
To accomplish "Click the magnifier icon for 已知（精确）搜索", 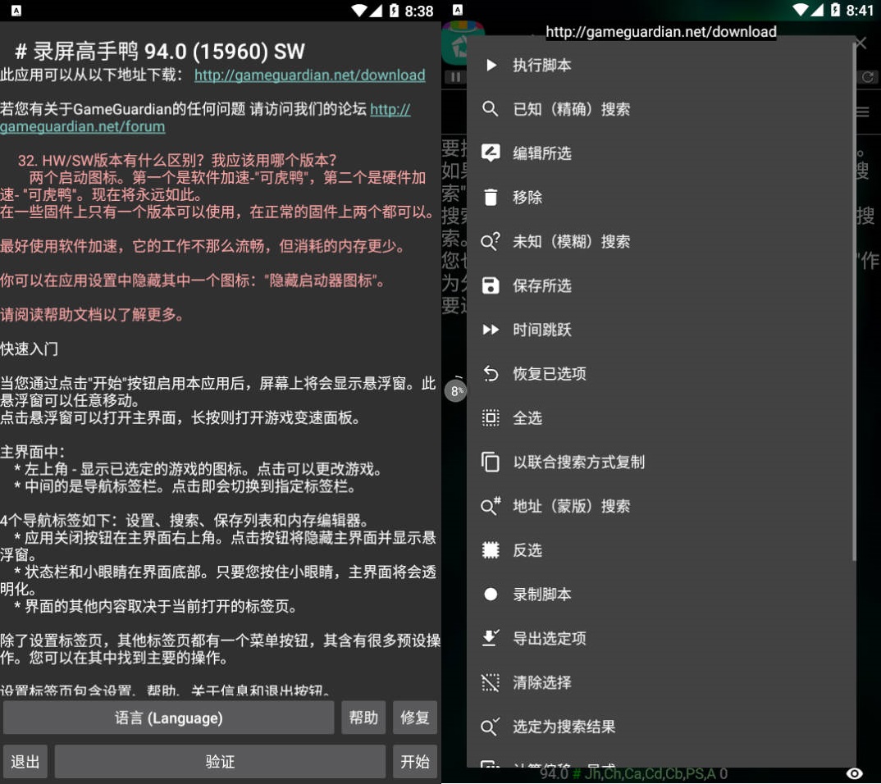I will tap(491, 109).
